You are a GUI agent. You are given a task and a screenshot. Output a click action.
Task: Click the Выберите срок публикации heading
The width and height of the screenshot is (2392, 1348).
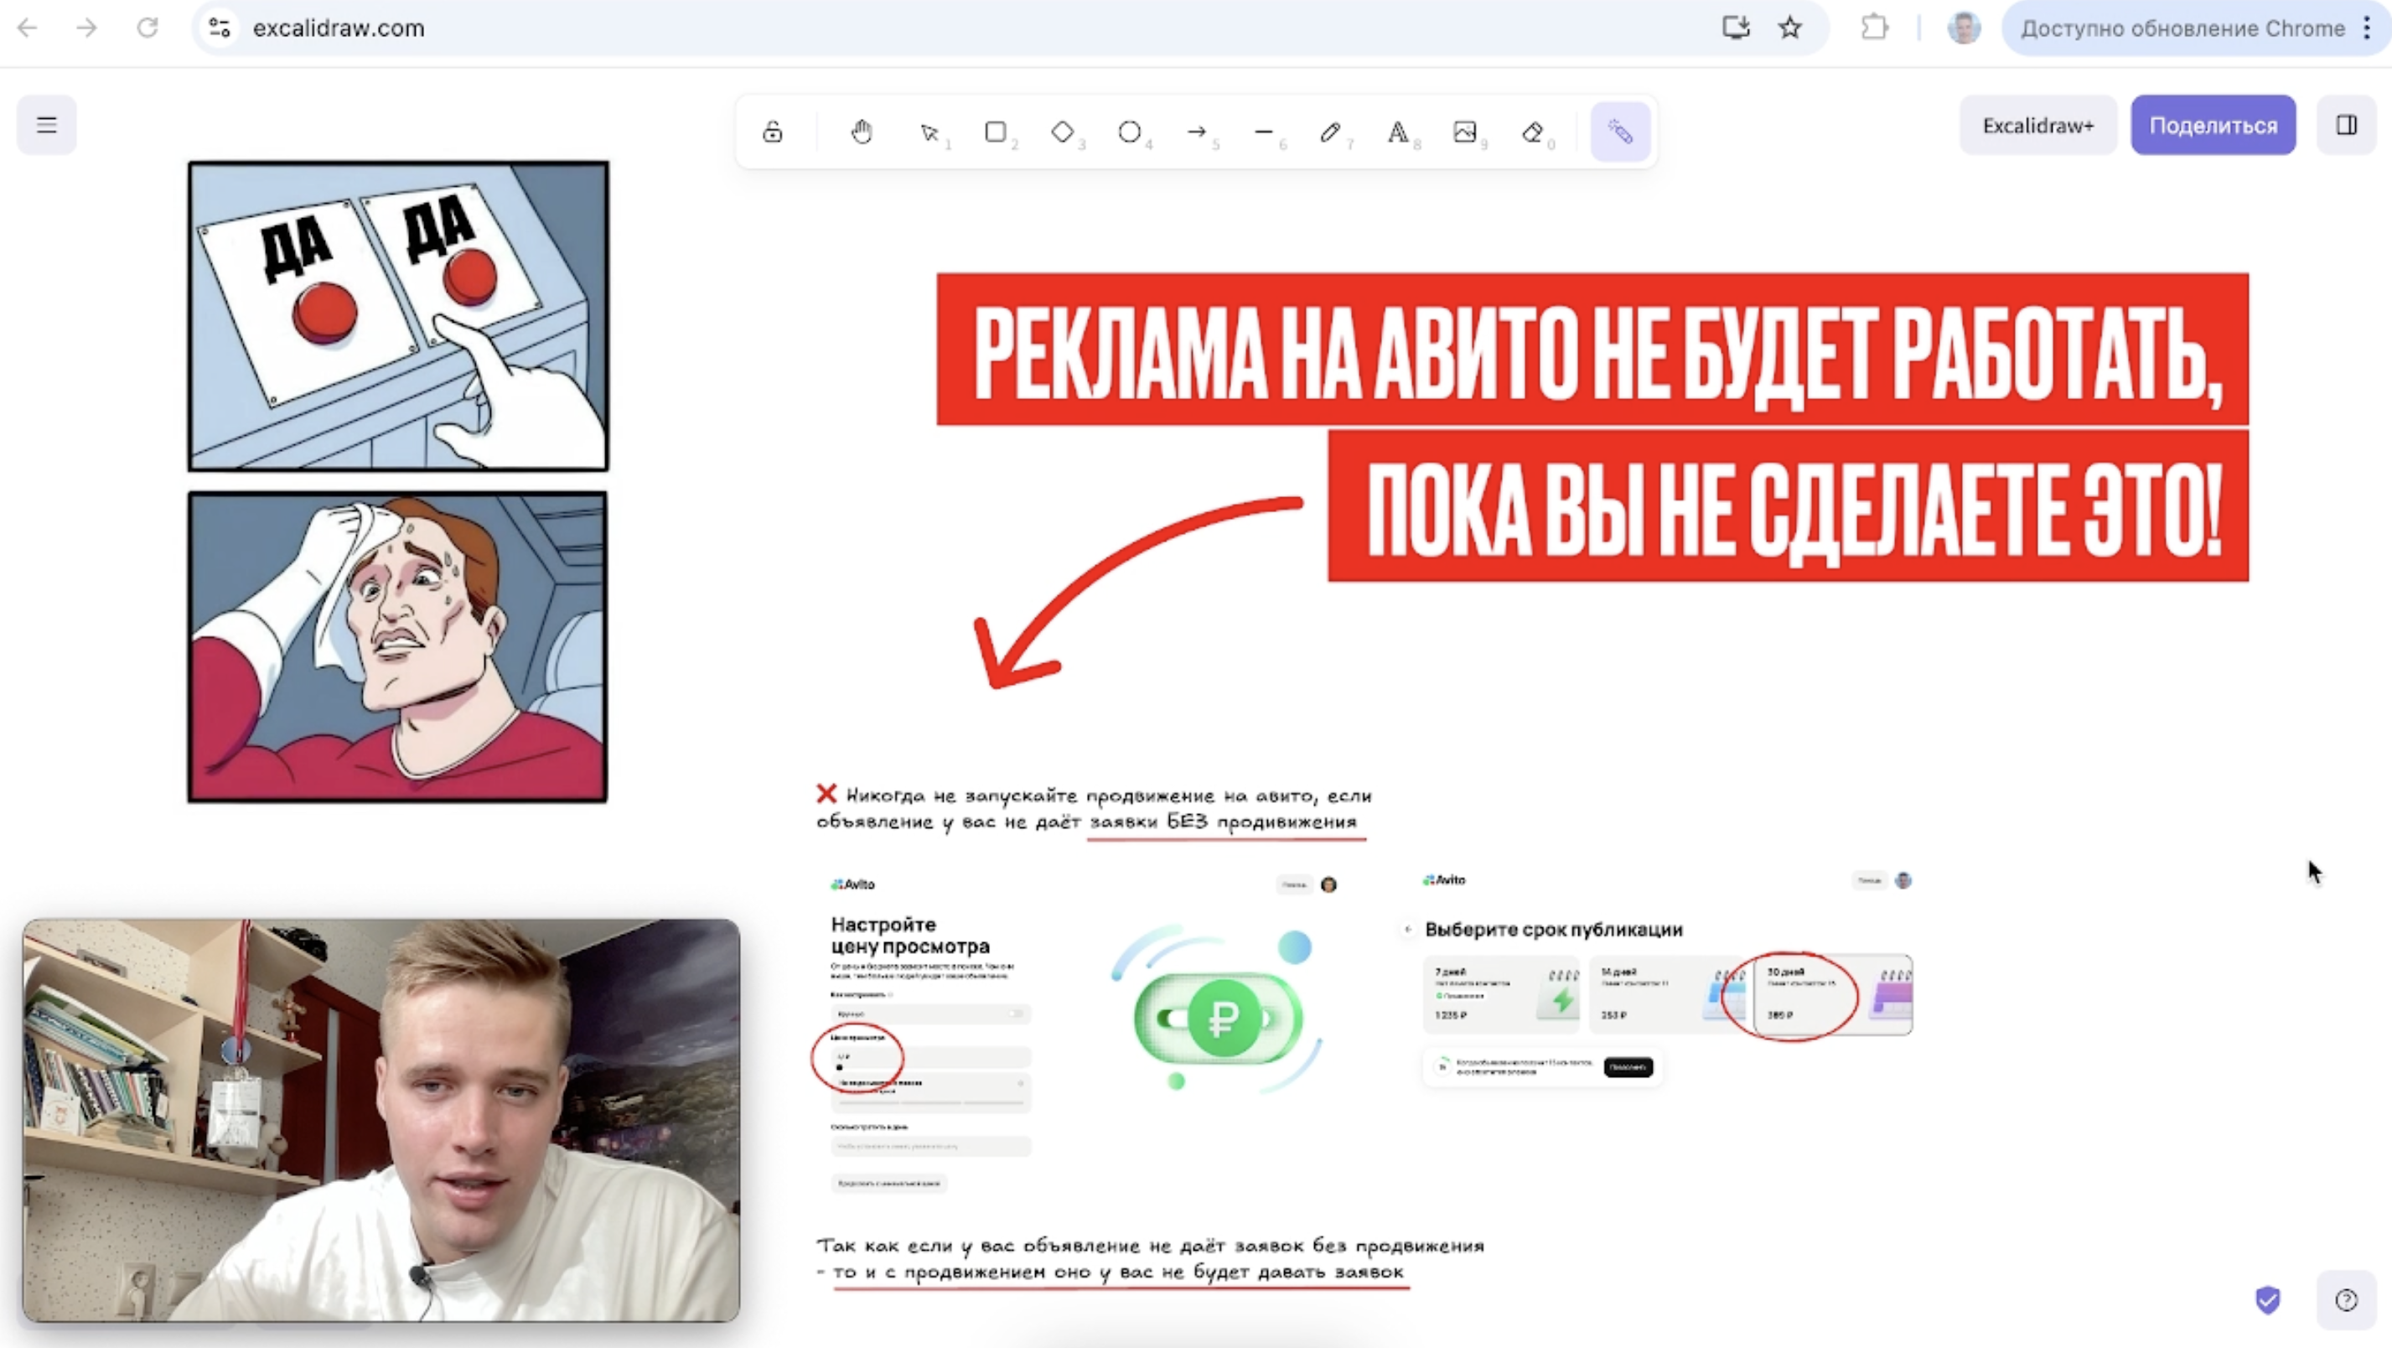(1554, 929)
